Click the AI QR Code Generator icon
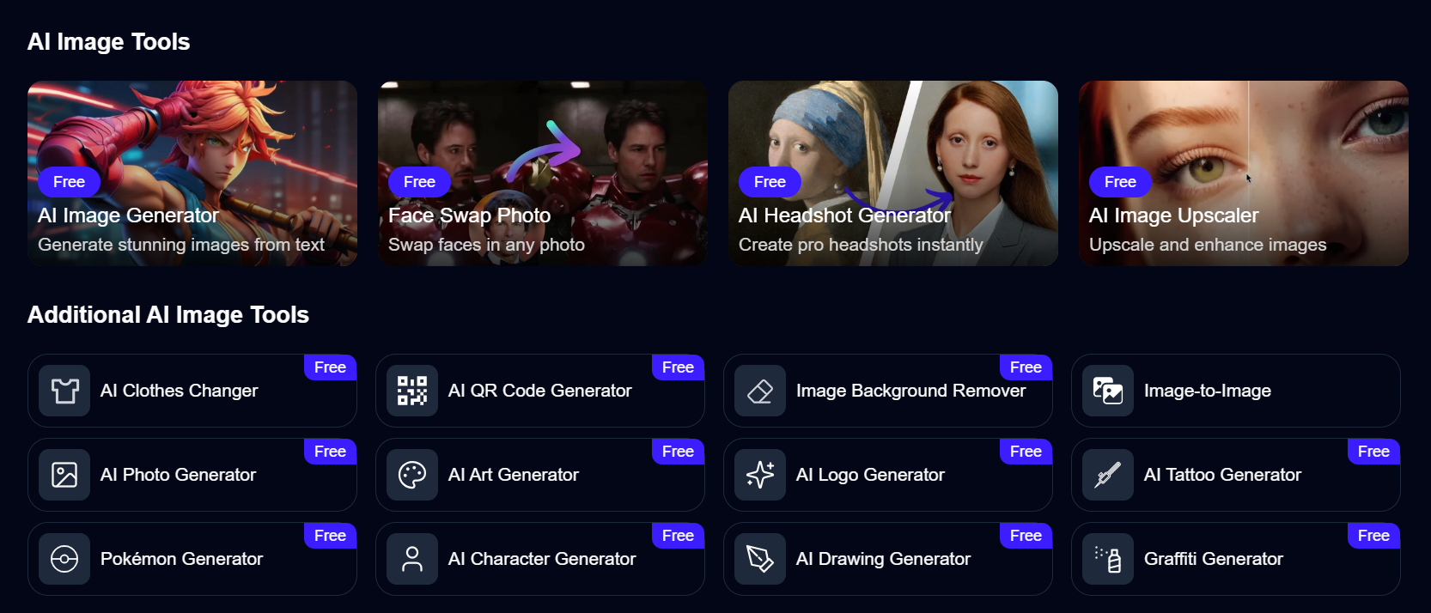 coord(412,391)
